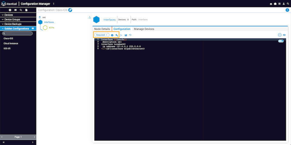
Task: Click the circled variables icon near eye
Action: coord(280,35)
